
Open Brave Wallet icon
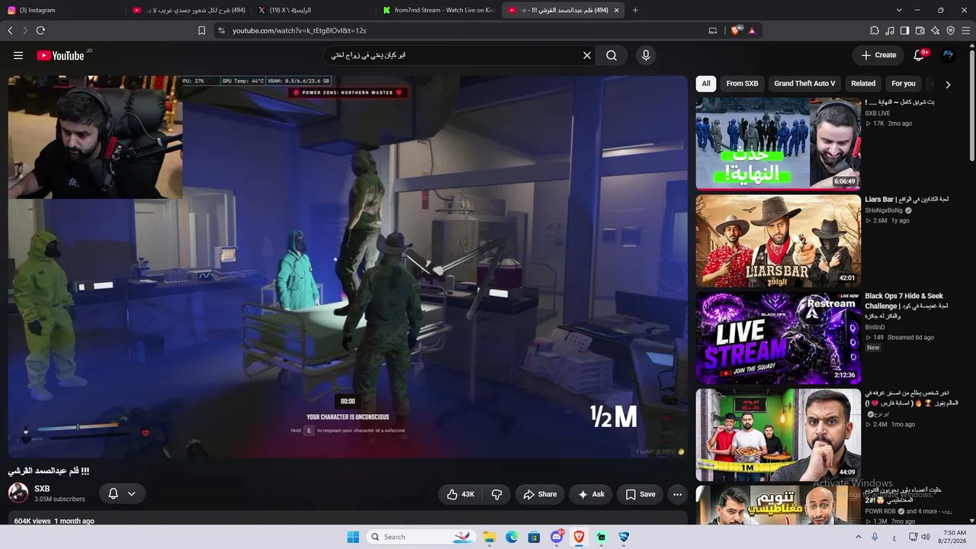(x=920, y=30)
